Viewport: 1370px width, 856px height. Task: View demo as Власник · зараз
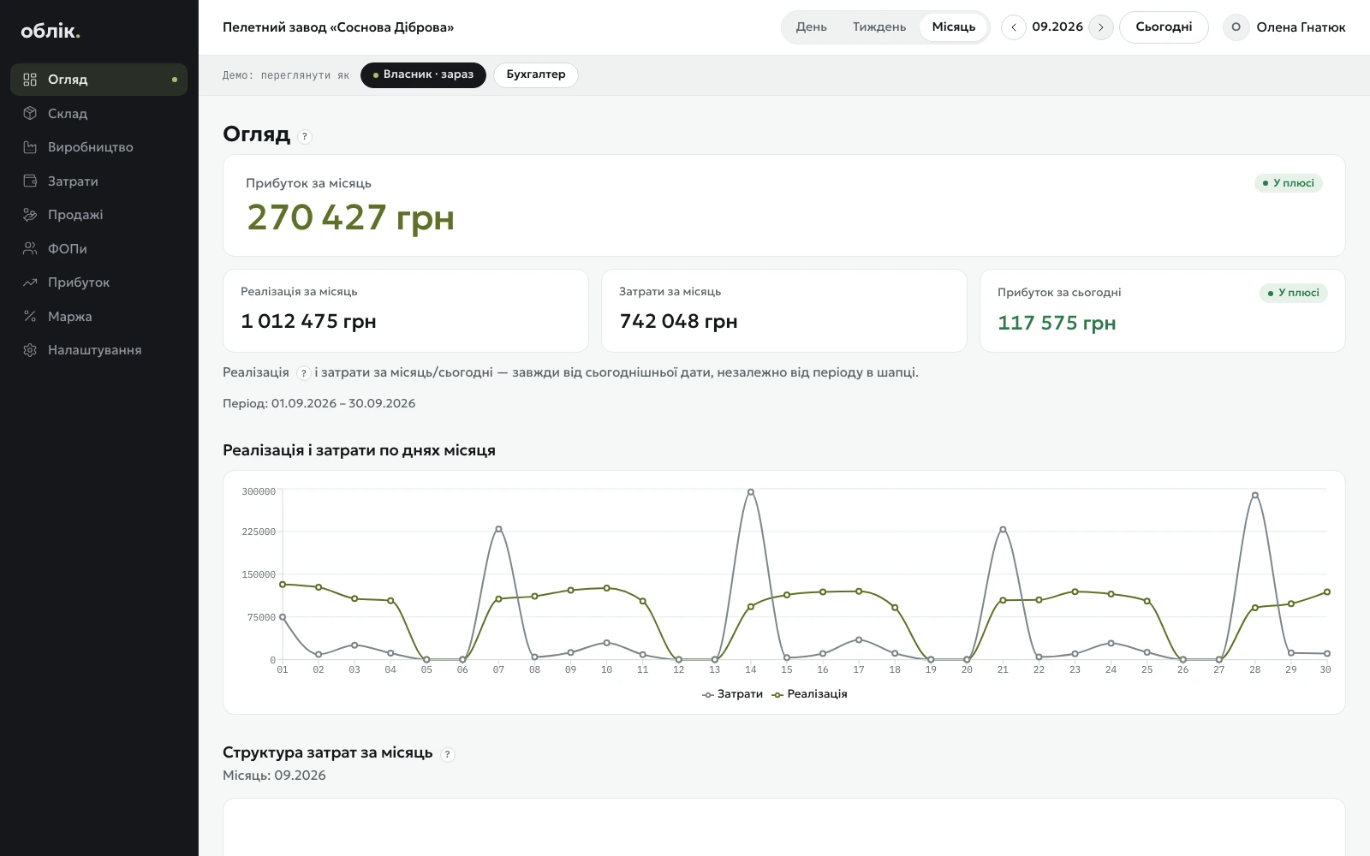click(423, 75)
